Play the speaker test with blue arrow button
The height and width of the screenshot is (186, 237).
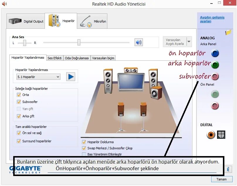click(71, 77)
